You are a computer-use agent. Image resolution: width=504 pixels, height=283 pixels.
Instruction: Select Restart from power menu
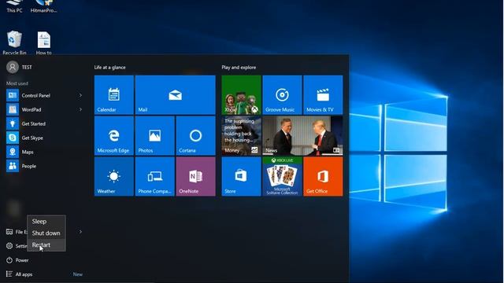pos(46,245)
